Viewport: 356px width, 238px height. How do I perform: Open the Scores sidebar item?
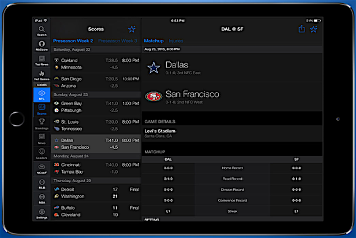coord(42,109)
